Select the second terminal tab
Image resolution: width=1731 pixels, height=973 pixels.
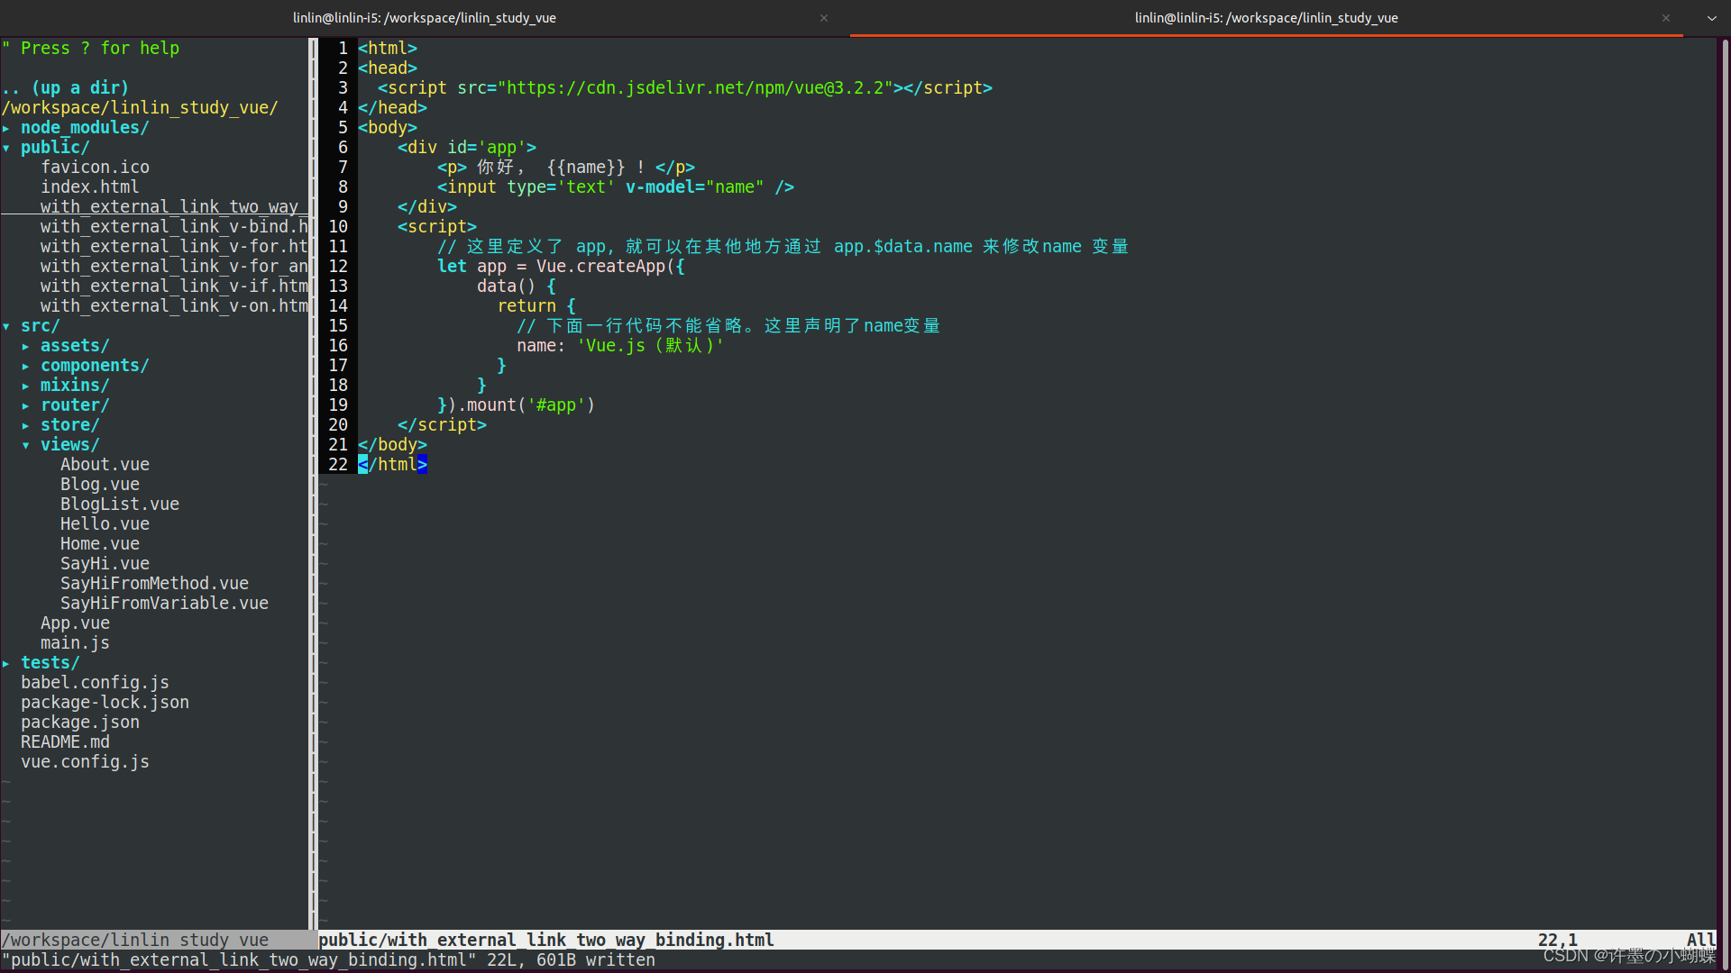(x=1265, y=18)
